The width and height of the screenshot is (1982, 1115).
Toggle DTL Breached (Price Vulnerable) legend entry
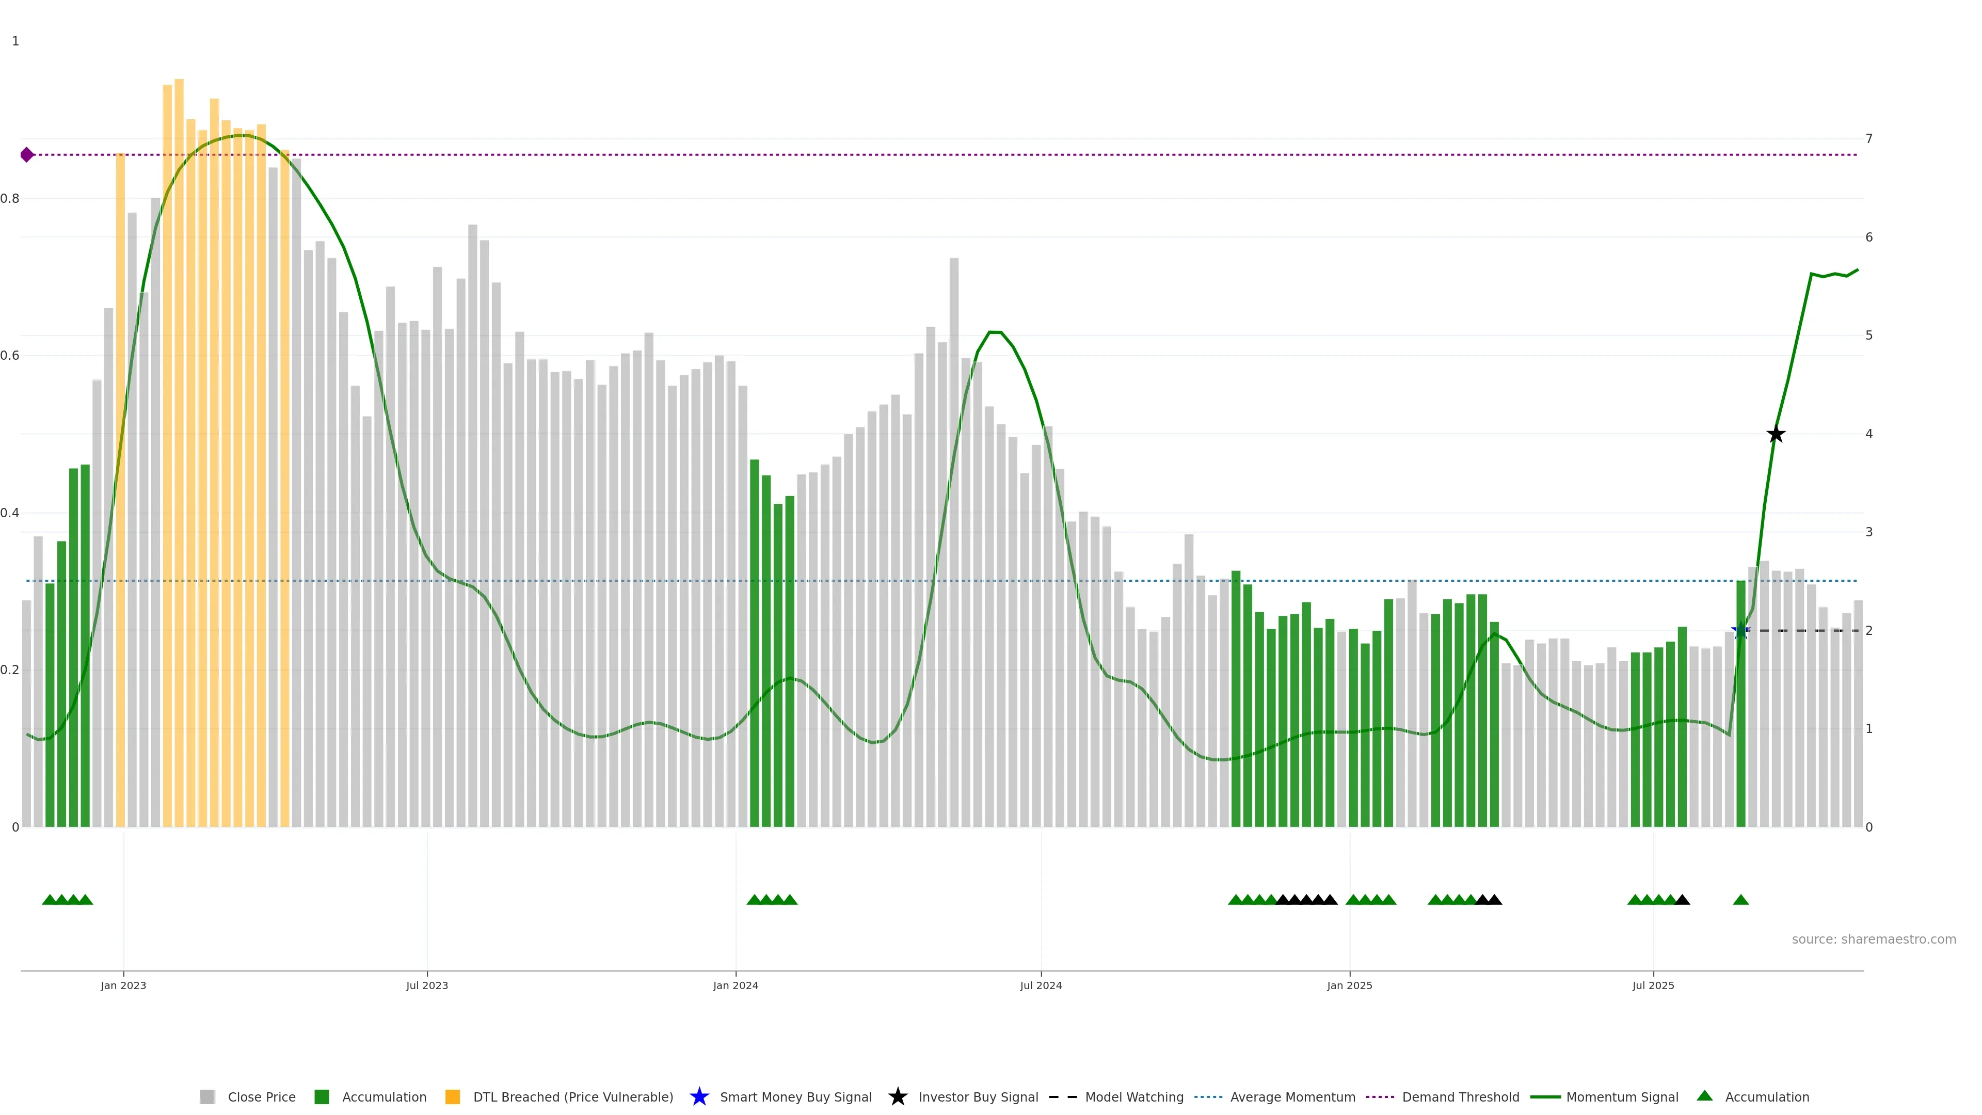pyautogui.click(x=572, y=1096)
